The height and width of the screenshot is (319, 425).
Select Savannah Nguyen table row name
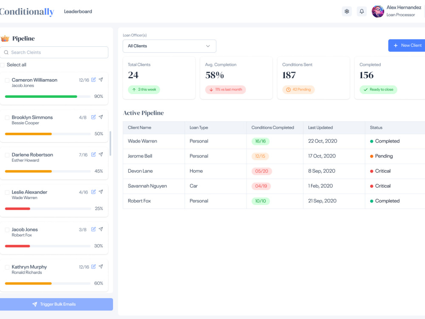pos(147,186)
